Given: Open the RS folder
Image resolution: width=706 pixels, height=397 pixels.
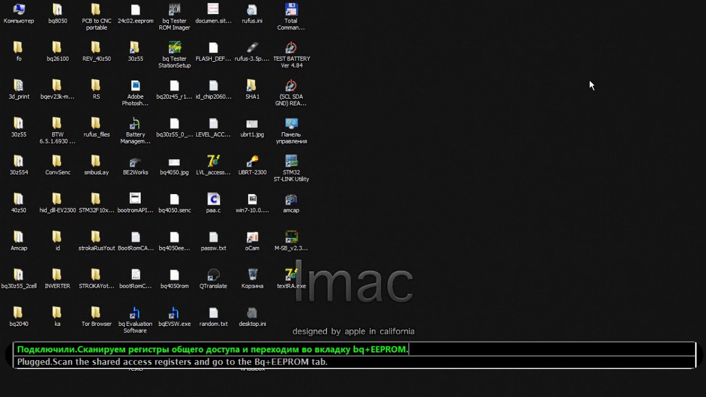Looking at the screenshot, I should coord(97,89).
